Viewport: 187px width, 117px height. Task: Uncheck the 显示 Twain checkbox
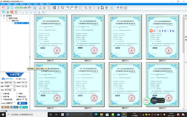coord(17,79)
